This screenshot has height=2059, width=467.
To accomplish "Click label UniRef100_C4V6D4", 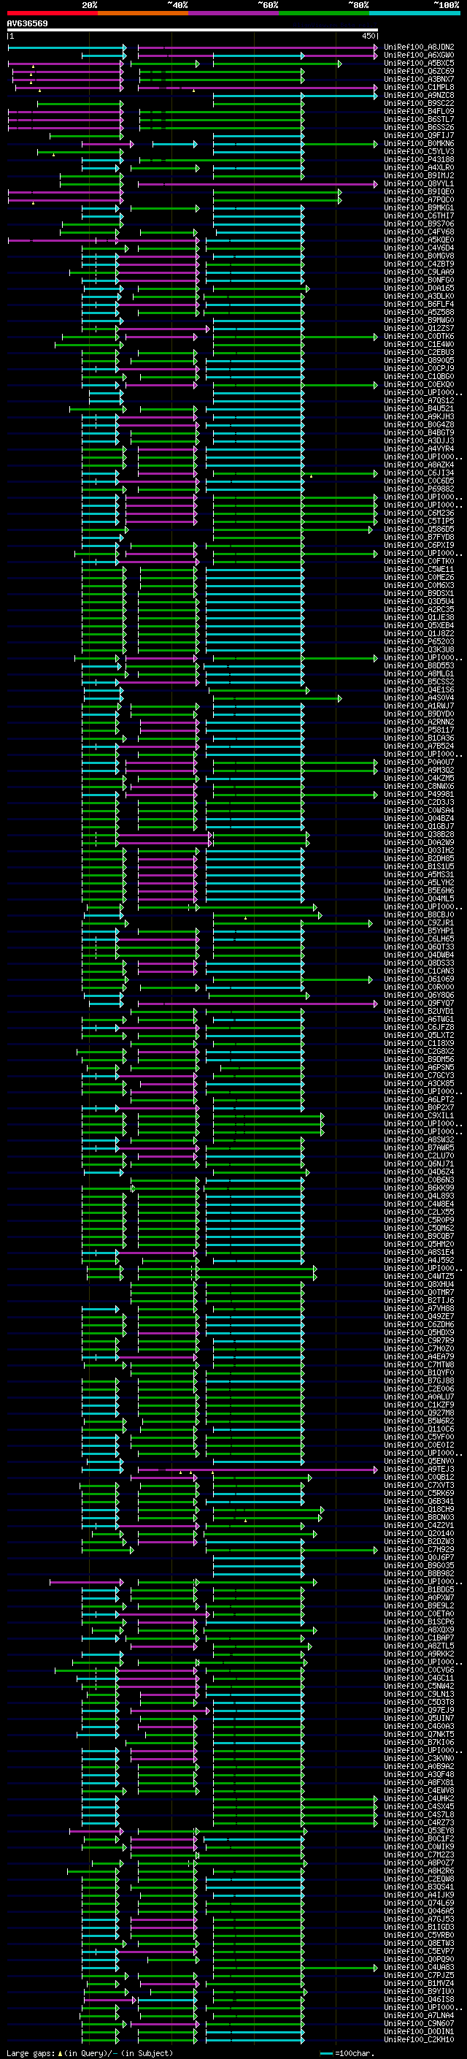I will [419, 248].
